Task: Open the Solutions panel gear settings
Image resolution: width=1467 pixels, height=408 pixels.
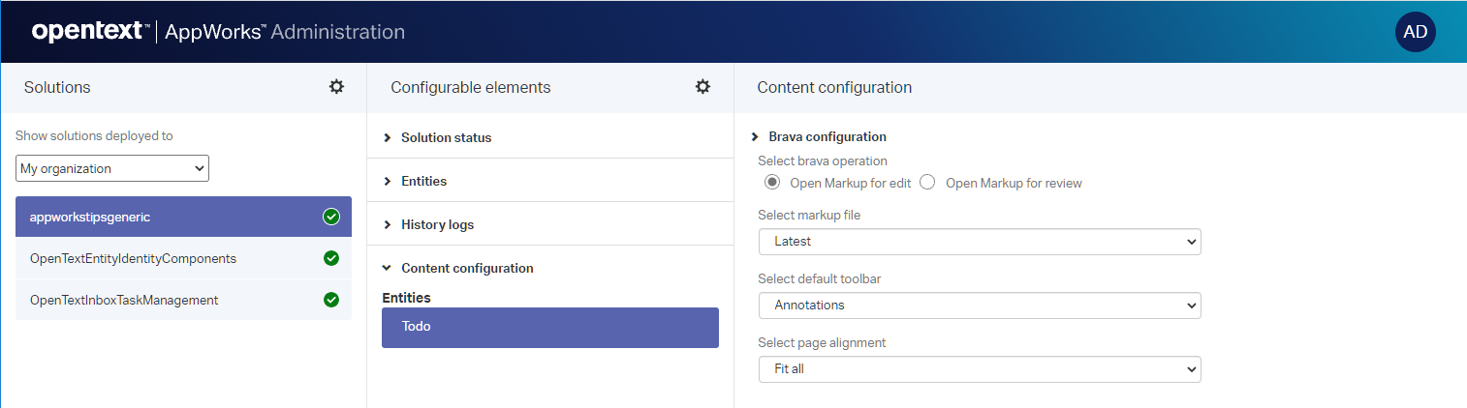Action: [x=336, y=87]
